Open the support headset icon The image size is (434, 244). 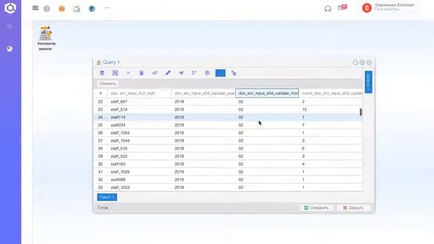click(x=328, y=9)
